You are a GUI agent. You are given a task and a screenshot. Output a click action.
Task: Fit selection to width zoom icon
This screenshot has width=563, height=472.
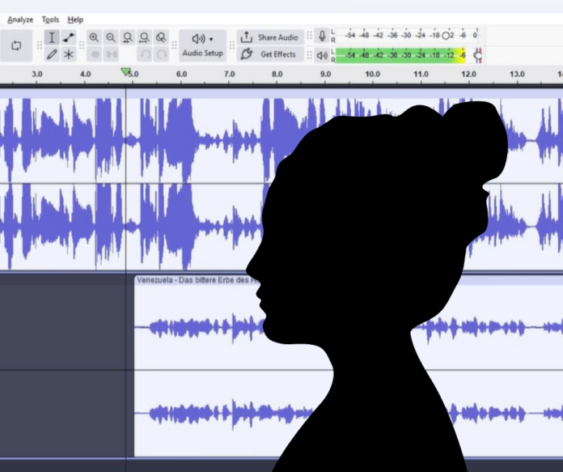[128, 37]
